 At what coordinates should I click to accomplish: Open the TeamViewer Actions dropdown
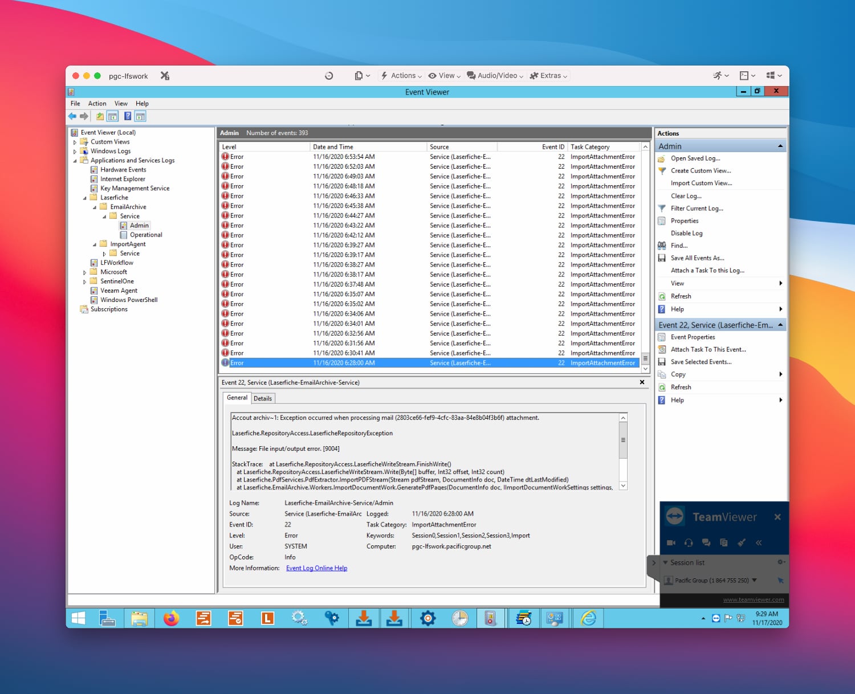tap(402, 76)
